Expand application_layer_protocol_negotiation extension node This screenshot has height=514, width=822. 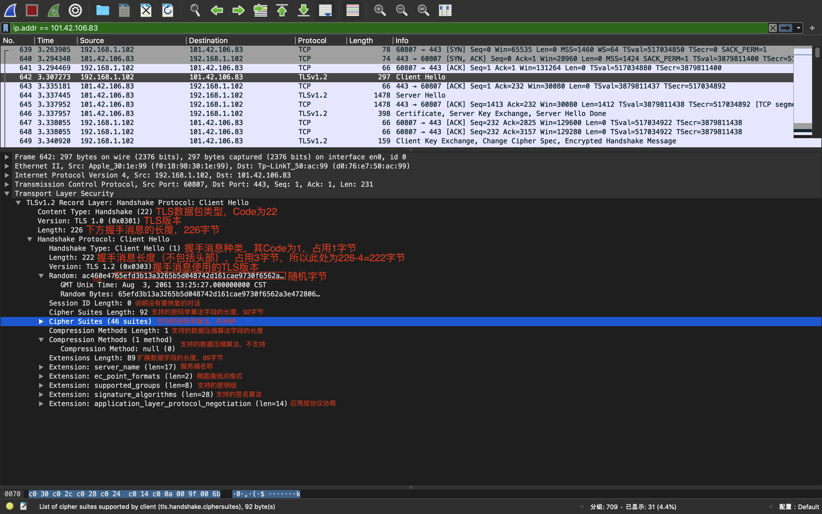41,404
